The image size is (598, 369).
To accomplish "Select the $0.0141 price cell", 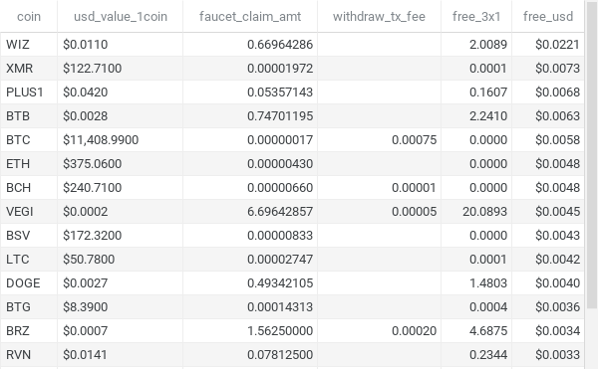I will point(121,355).
